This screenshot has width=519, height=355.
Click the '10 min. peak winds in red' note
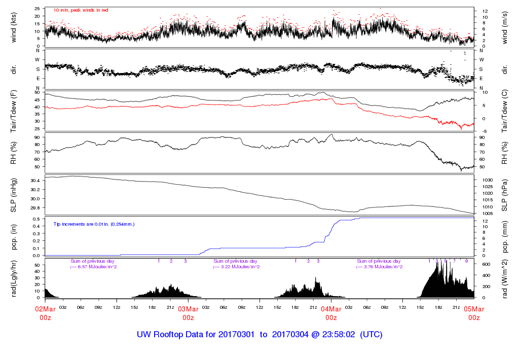[x=81, y=10]
